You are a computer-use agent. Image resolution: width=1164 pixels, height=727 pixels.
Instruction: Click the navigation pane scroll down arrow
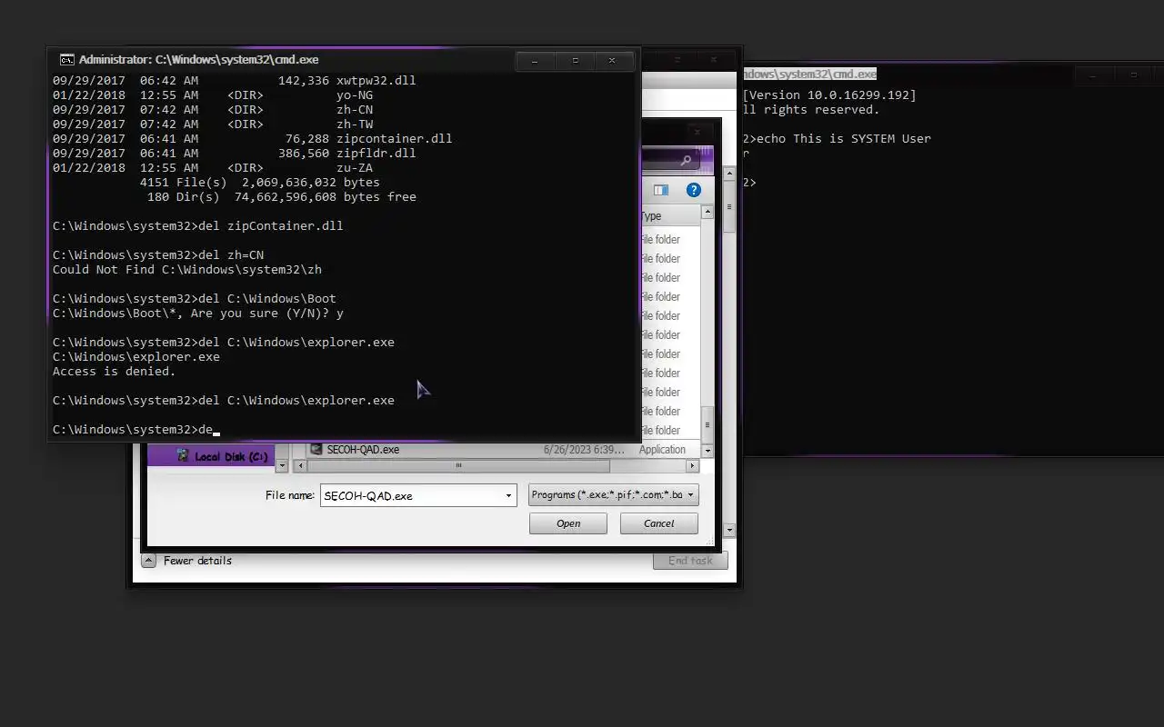pyautogui.click(x=282, y=465)
